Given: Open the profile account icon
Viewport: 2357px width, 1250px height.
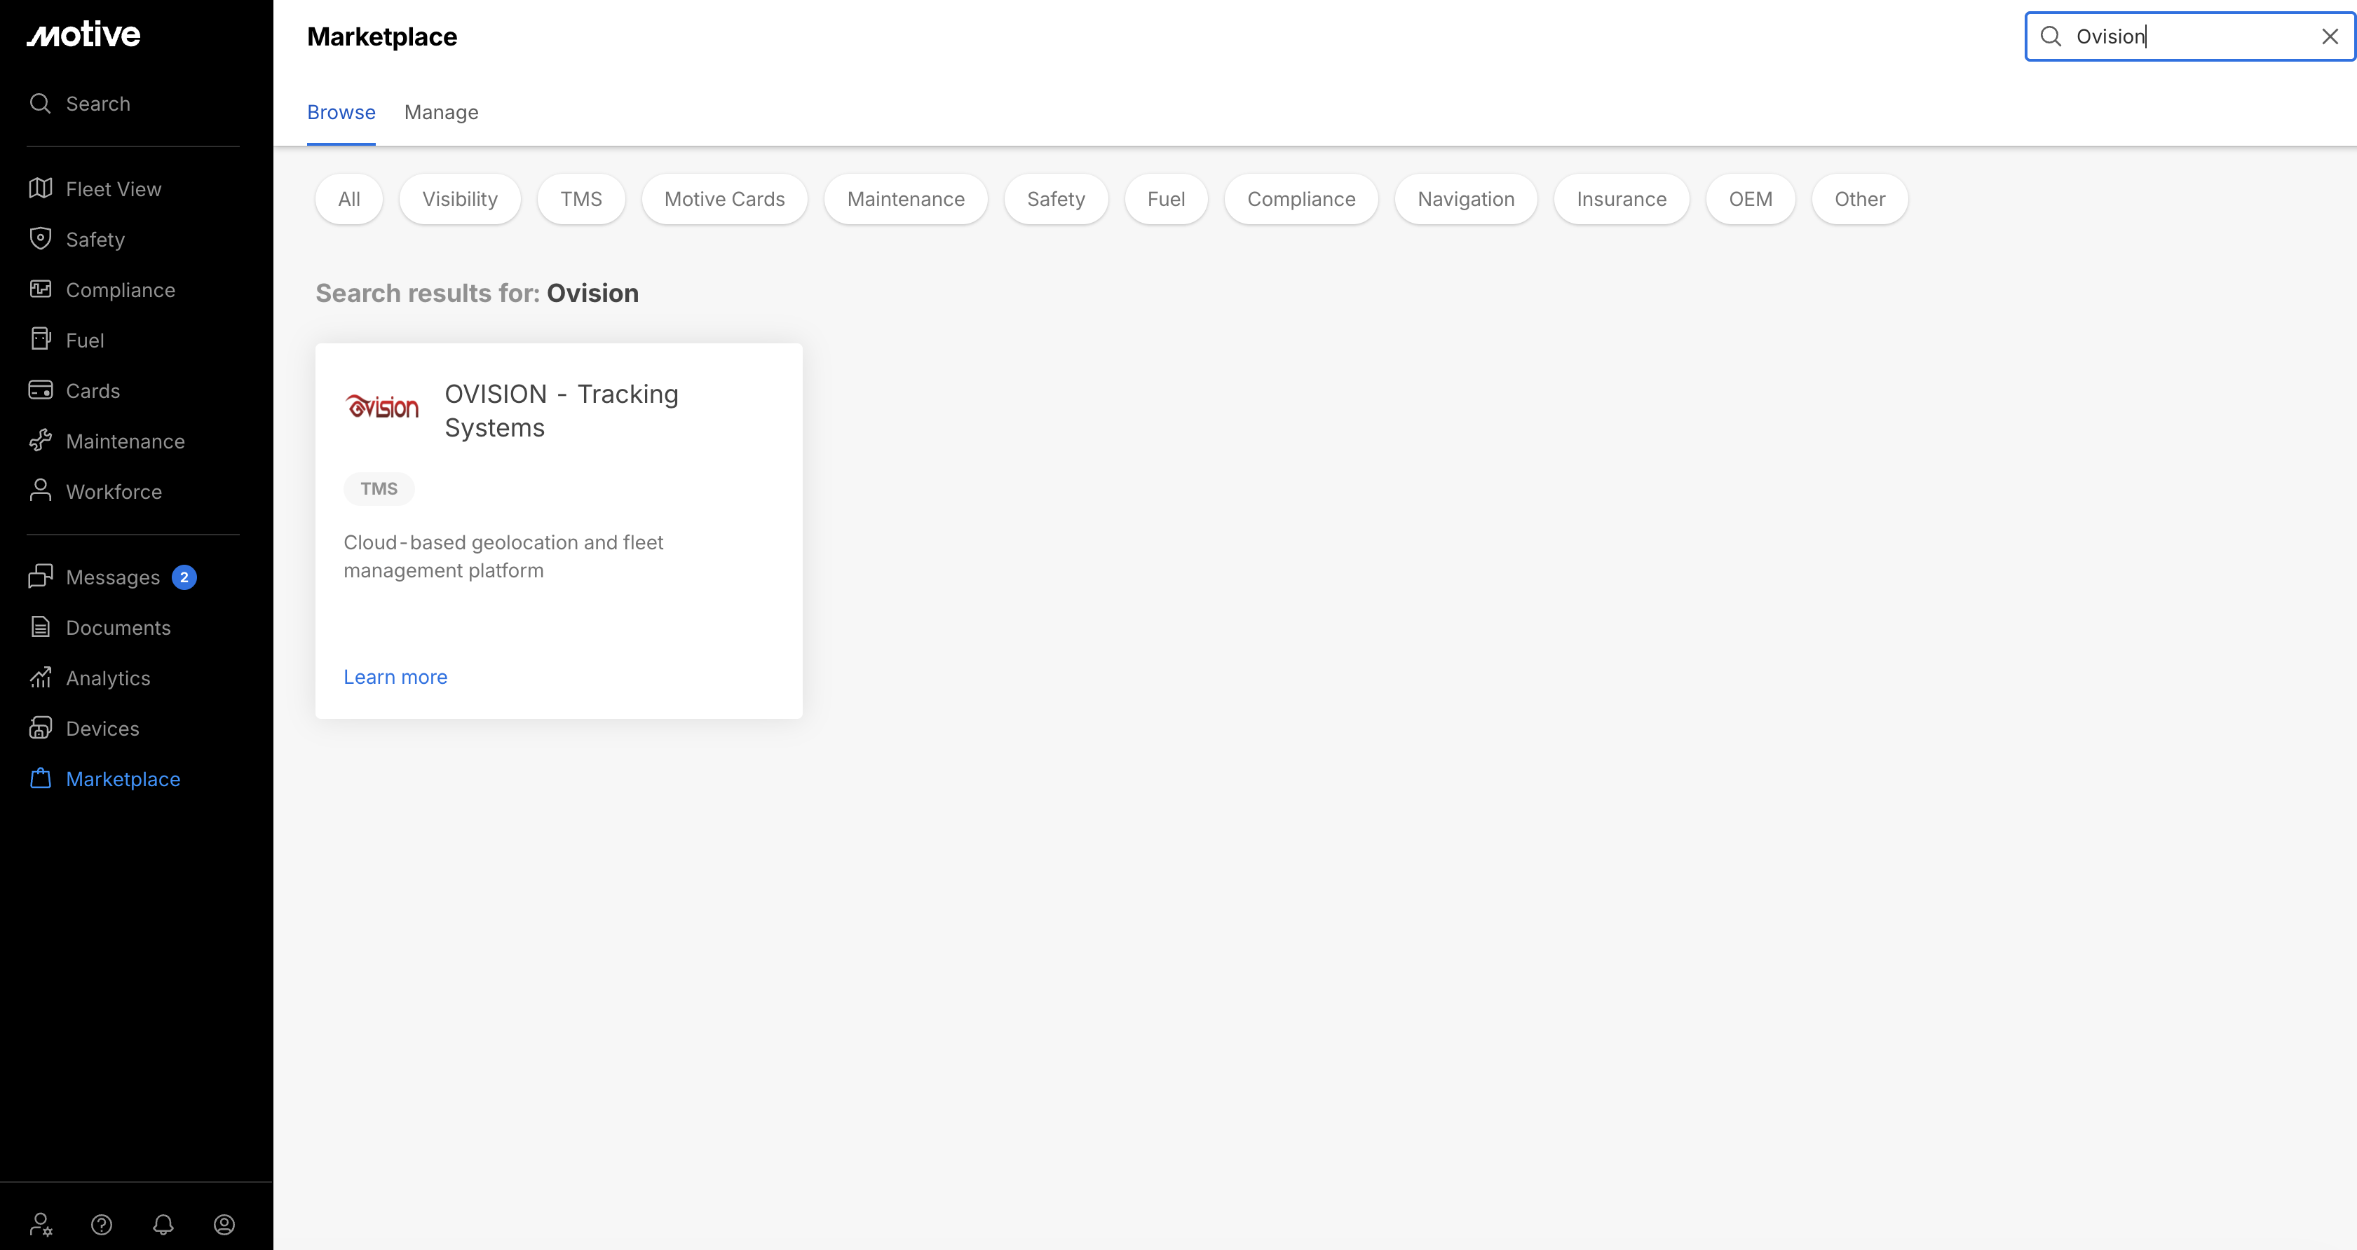Looking at the screenshot, I should point(224,1224).
